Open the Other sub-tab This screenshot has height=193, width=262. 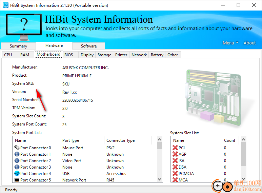coord(173,55)
